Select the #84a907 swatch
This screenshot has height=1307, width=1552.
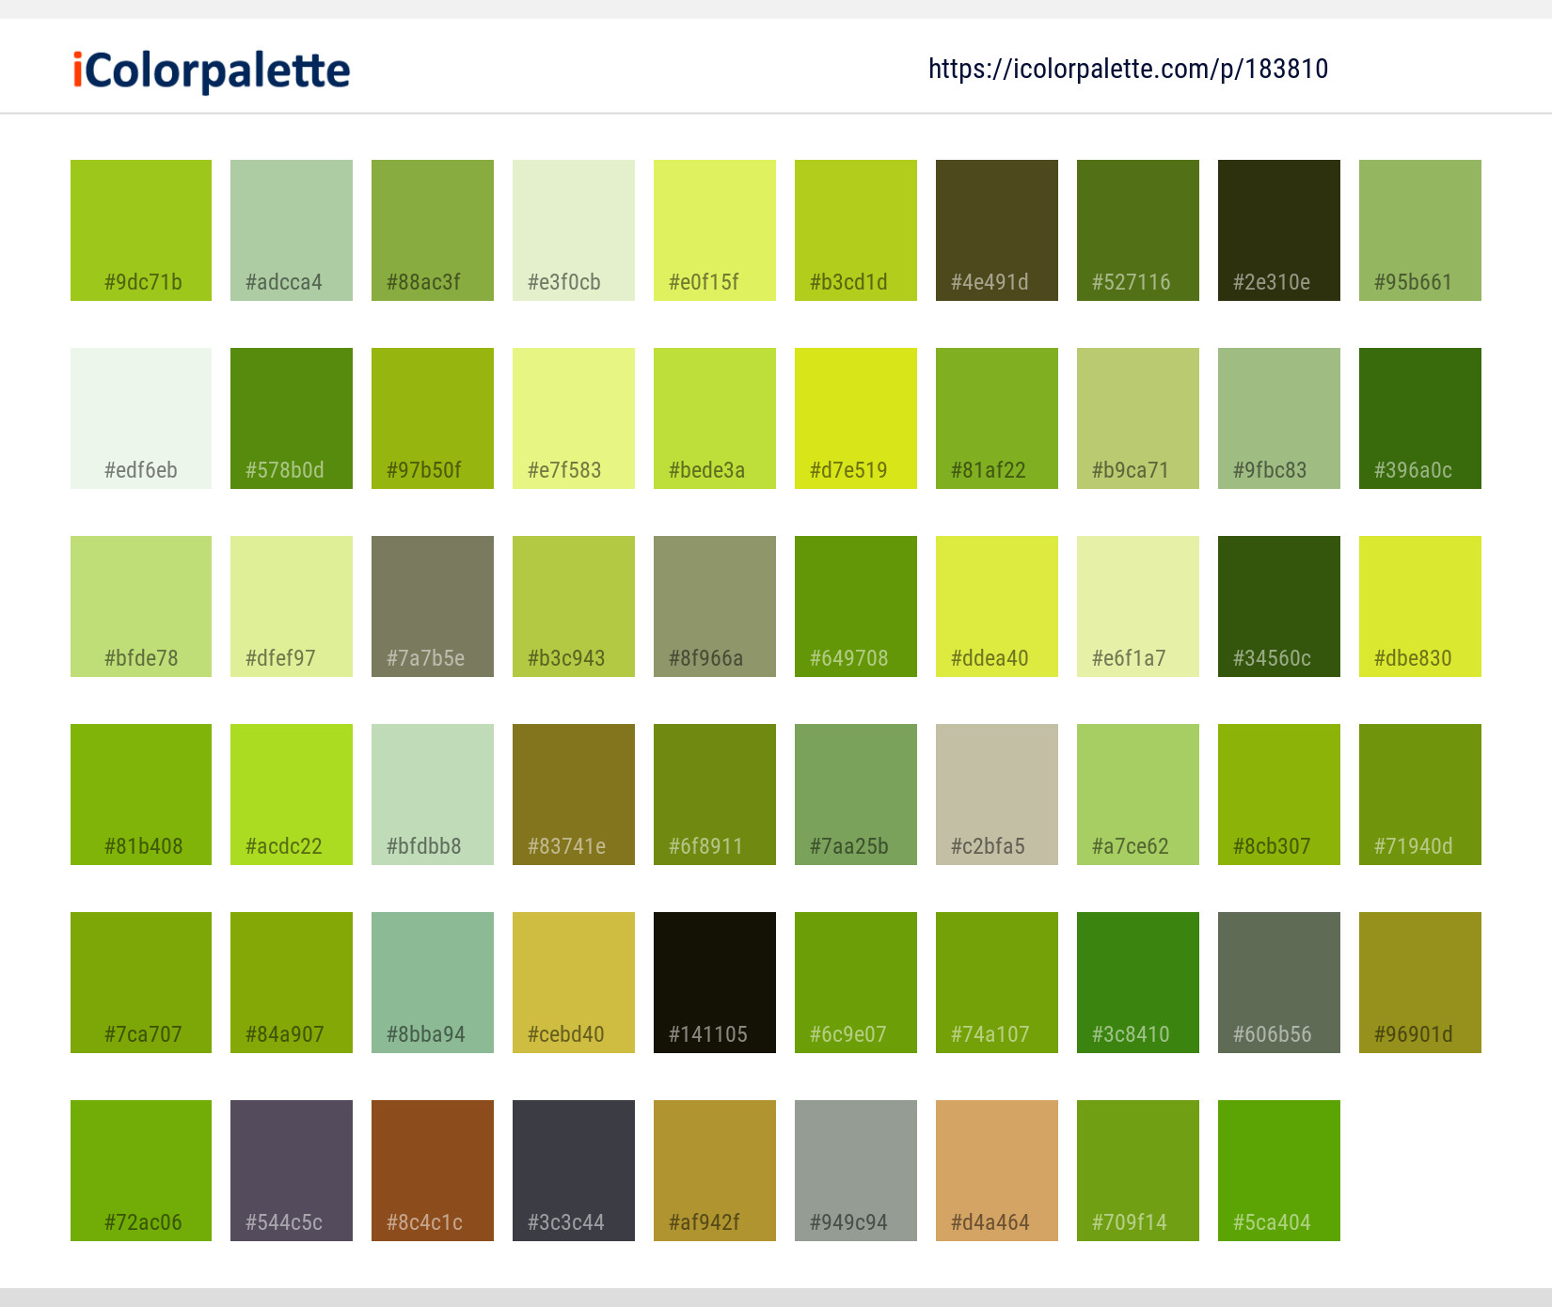(292, 983)
